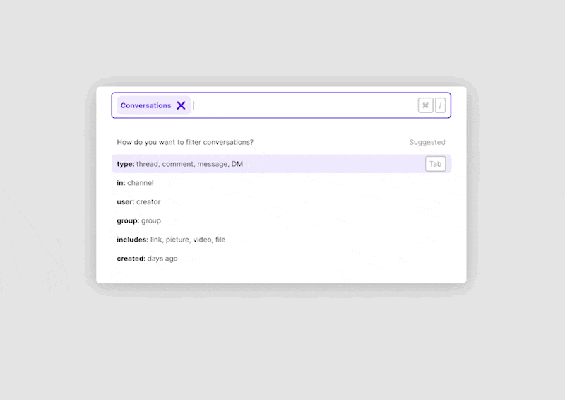The image size is (565, 400).
Task: Click the 'days ago' hint text
Action: [x=162, y=259]
